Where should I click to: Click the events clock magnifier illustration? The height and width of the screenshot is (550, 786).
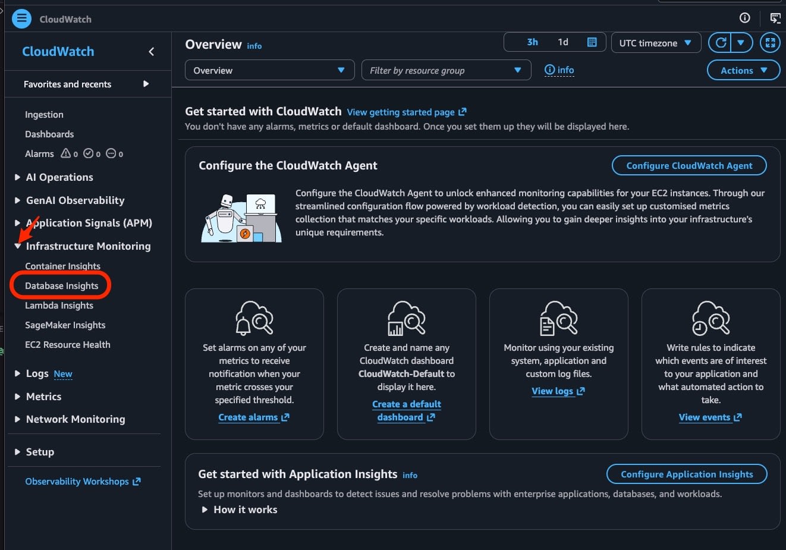click(x=710, y=318)
